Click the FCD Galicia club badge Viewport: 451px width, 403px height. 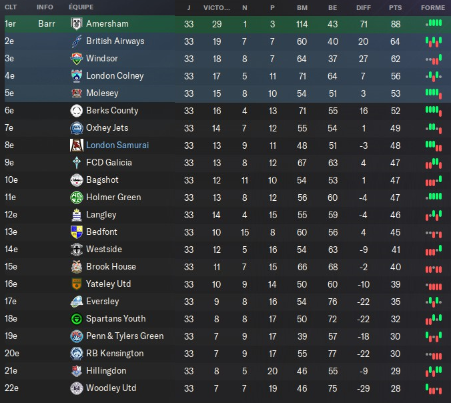(76, 163)
